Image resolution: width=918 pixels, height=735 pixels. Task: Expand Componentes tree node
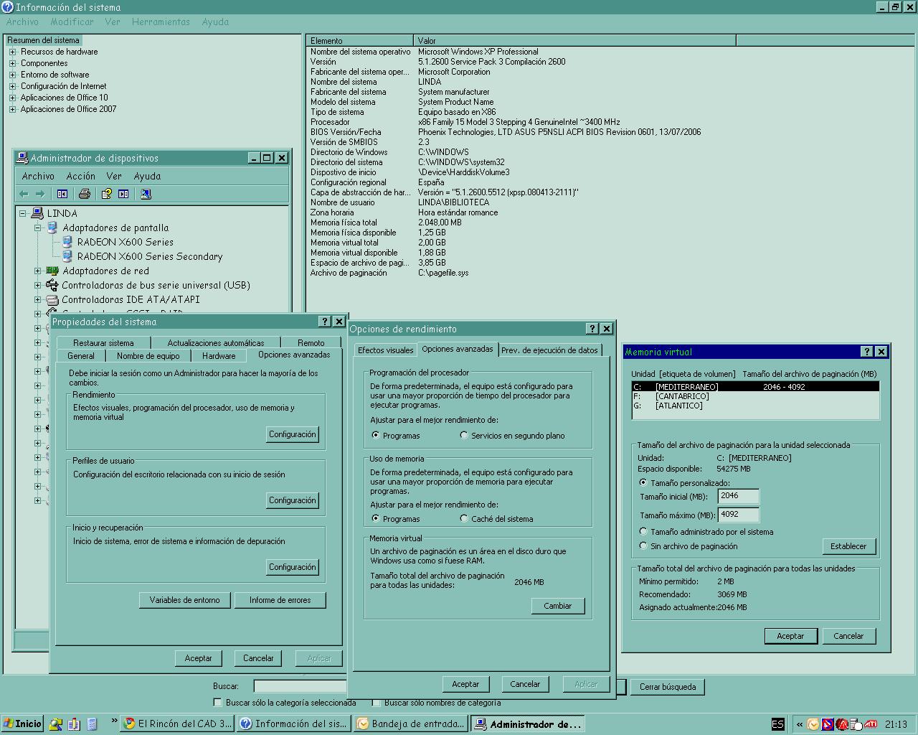point(12,63)
